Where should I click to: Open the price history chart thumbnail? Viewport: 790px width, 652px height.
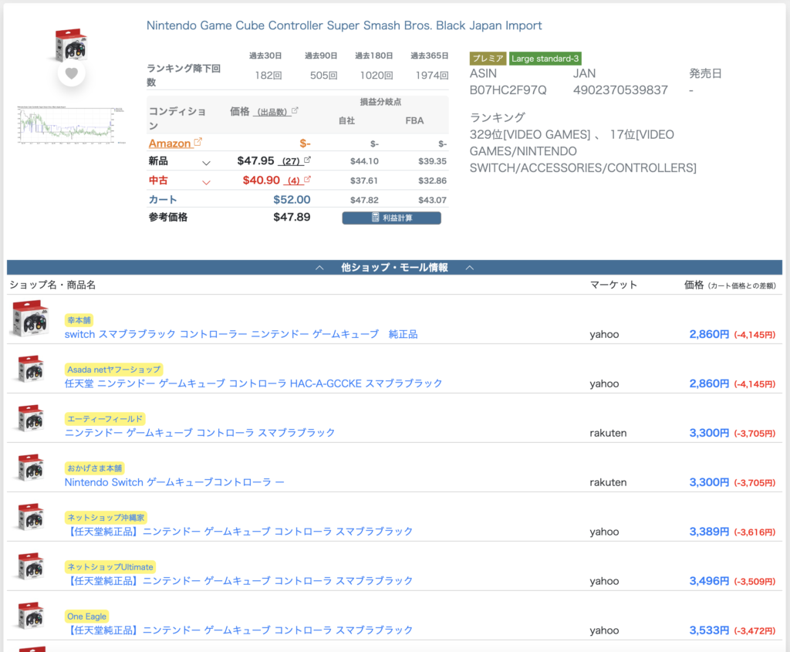70,125
